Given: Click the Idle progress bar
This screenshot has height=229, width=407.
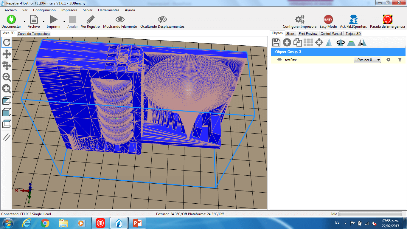Looking at the screenshot, I should click(370, 214).
